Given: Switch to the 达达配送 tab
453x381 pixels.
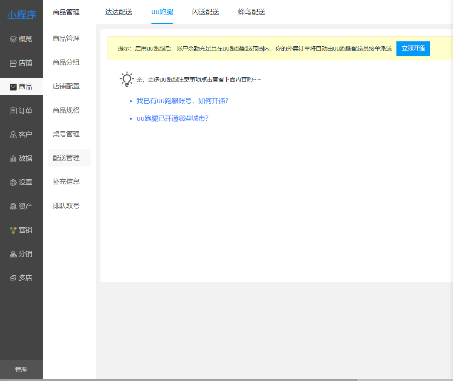Looking at the screenshot, I should coord(119,12).
